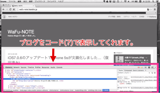This screenshot has width=160, height=93.
Task: Click the 2014-02-26 post date
Action: (12, 54)
